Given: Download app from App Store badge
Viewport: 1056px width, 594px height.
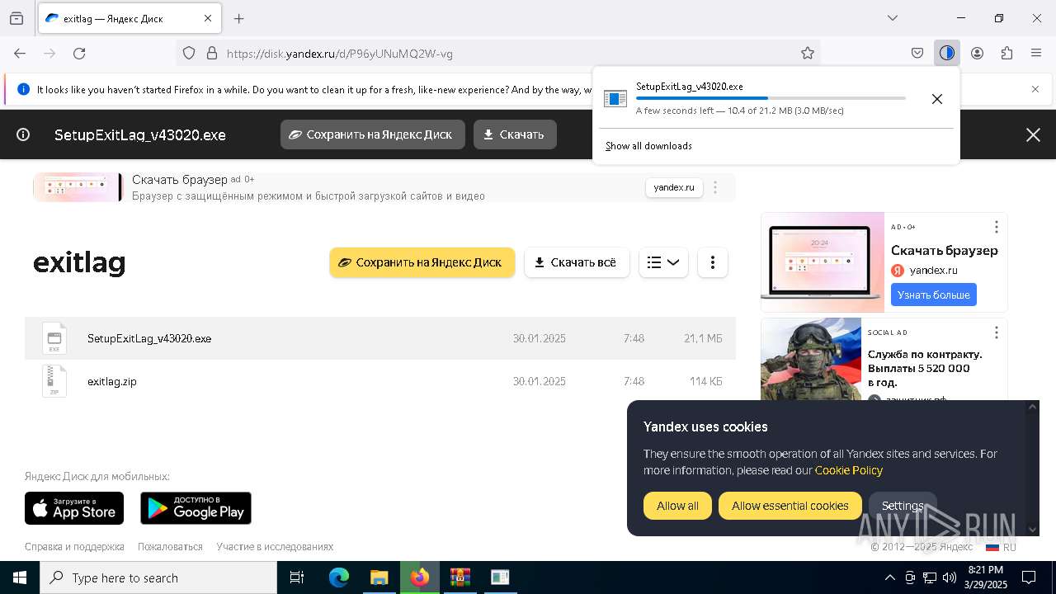Looking at the screenshot, I should click(x=74, y=508).
